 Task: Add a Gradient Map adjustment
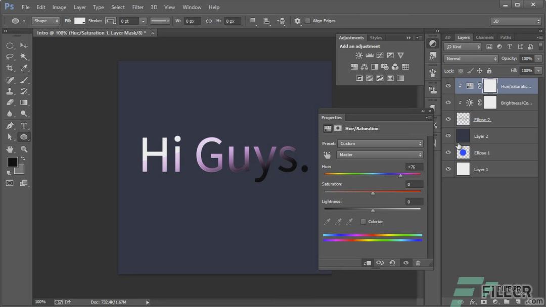click(390, 78)
